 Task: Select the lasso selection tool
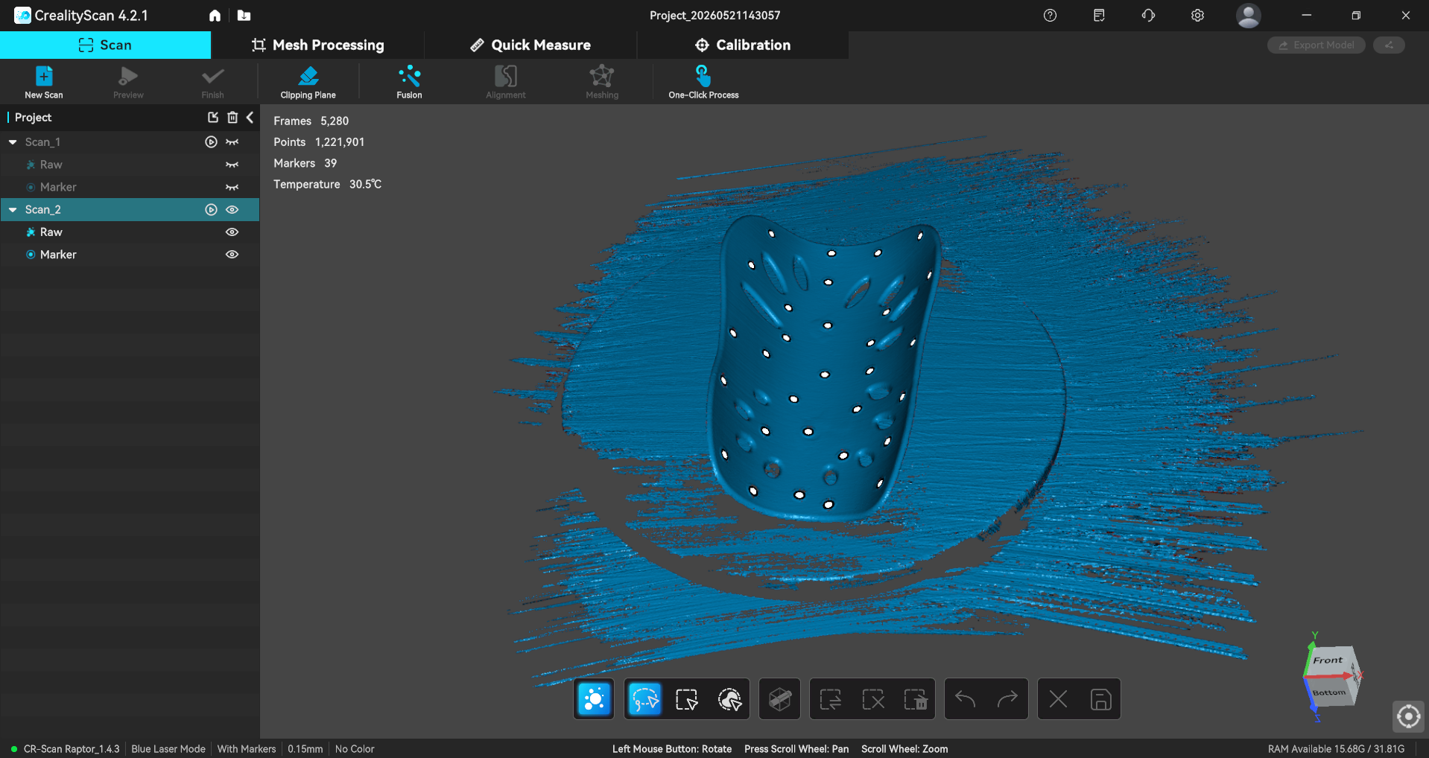point(644,699)
